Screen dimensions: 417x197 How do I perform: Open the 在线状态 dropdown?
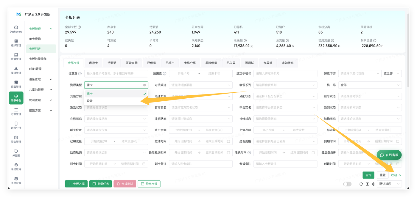[x=116, y=119]
